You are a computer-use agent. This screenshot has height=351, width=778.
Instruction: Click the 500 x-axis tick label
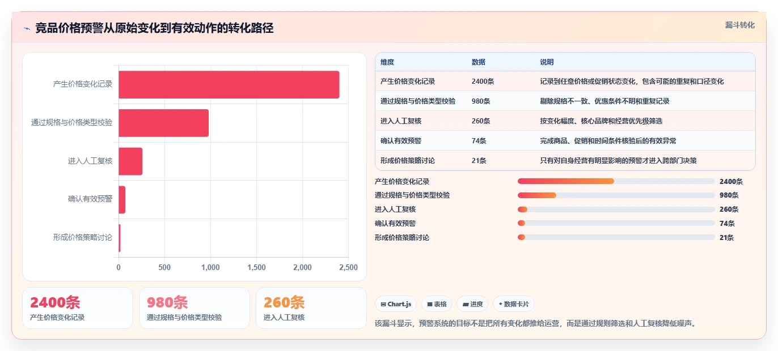(164, 267)
